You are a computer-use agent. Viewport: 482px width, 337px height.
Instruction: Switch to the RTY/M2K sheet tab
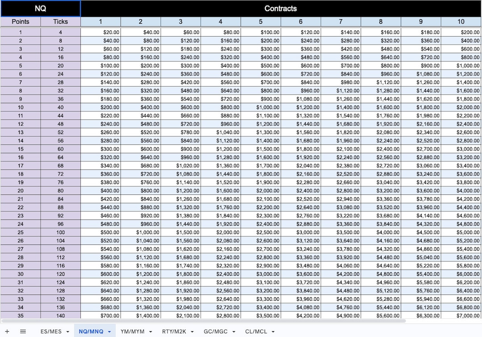click(175, 332)
